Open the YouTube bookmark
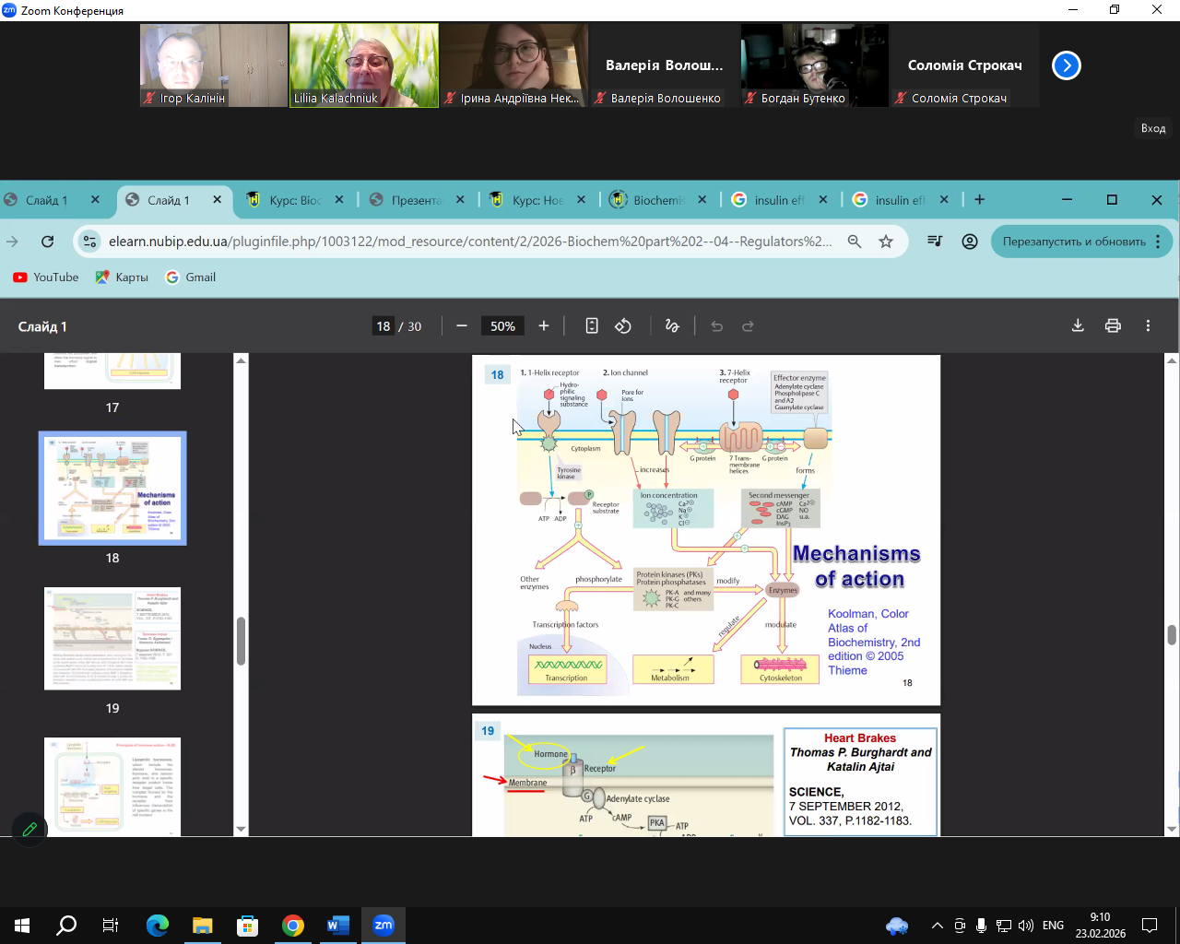The width and height of the screenshot is (1180, 944). [x=46, y=277]
